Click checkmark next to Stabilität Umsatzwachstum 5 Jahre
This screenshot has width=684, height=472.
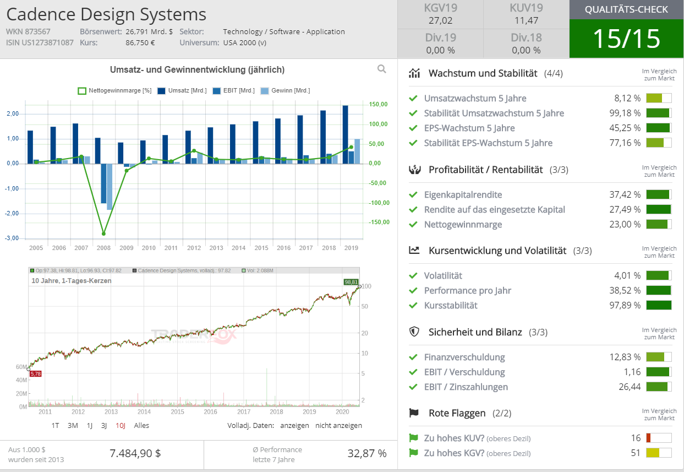tap(413, 113)
